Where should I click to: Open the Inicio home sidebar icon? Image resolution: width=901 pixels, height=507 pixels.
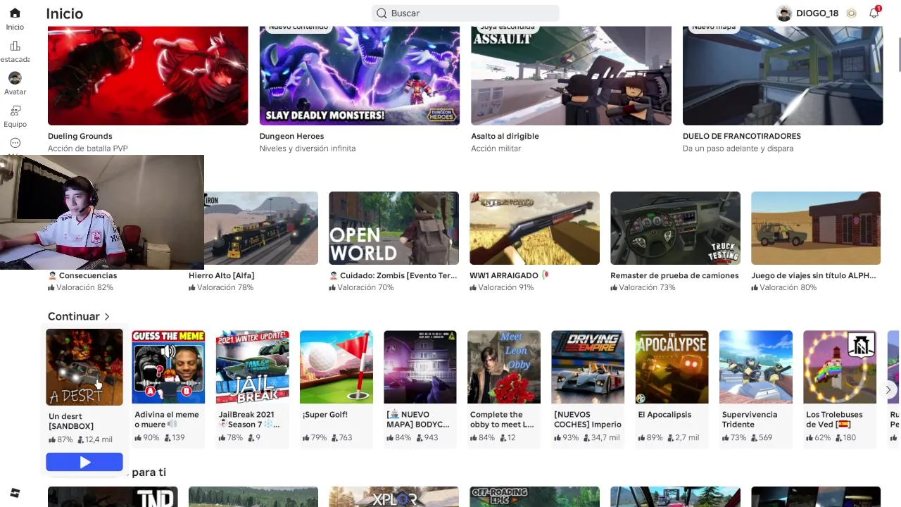(x=15, y=13)
